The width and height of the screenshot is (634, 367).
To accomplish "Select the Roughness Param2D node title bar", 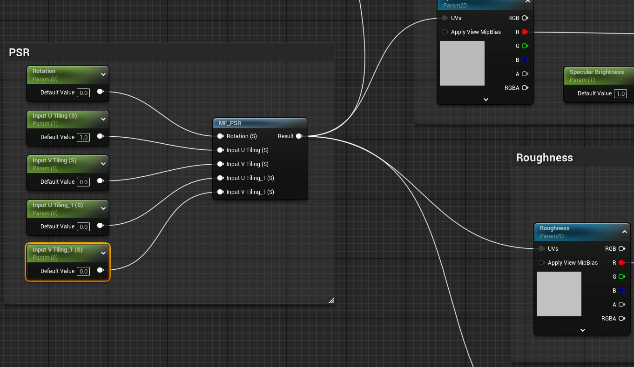I will click(581, 232).
